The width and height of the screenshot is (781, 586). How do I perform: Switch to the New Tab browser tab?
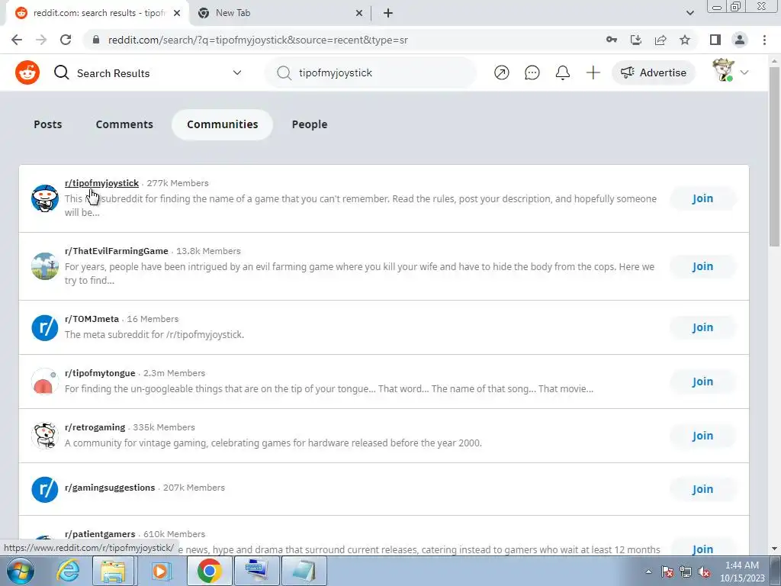[x=279, y=13]
